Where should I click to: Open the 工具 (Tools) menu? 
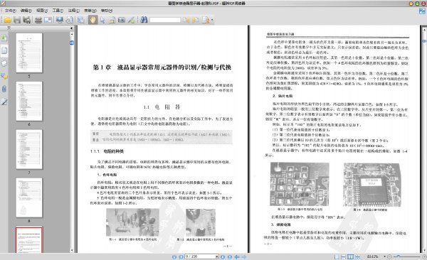pyautogui.click(x=58, y=11)
